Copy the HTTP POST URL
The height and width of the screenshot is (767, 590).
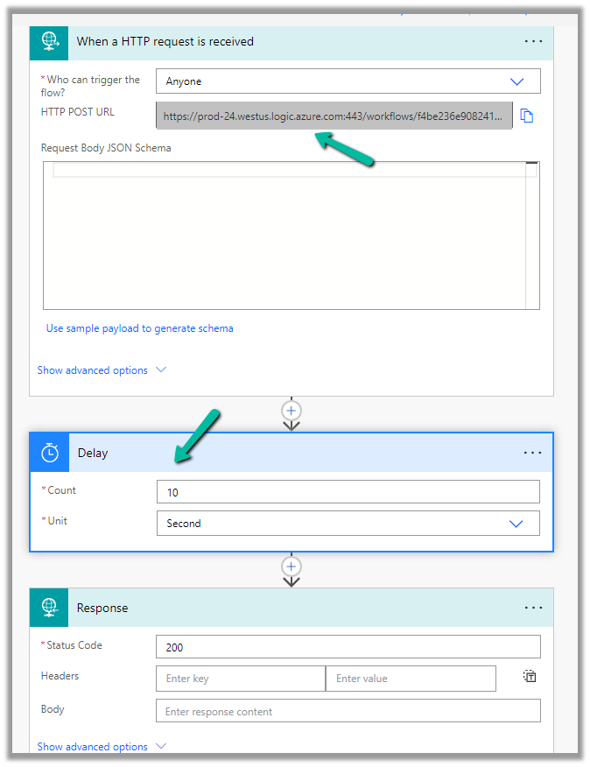[527, 116]
